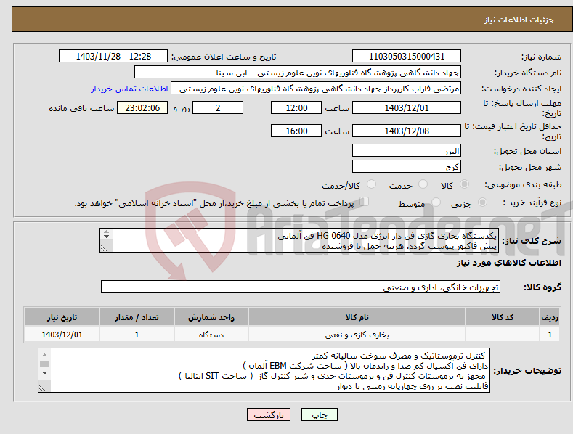Click the table cell date 1403/12/01
The image size is (573, 434).
point(62,335)
